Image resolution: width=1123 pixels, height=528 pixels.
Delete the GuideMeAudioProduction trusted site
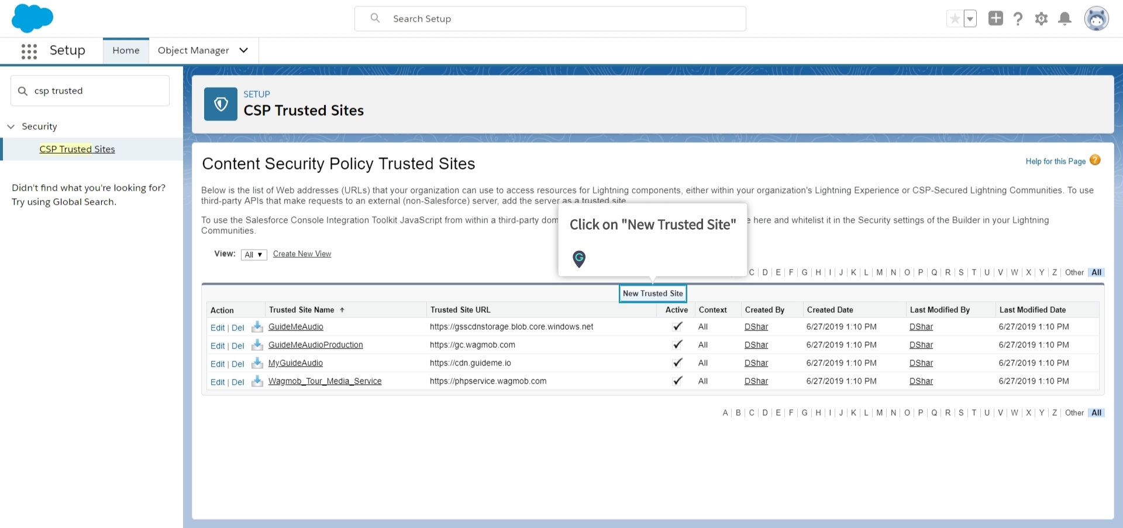tap(237, 346)
